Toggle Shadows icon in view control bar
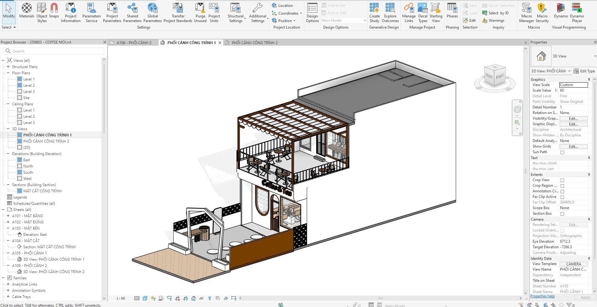 (161, 298)
